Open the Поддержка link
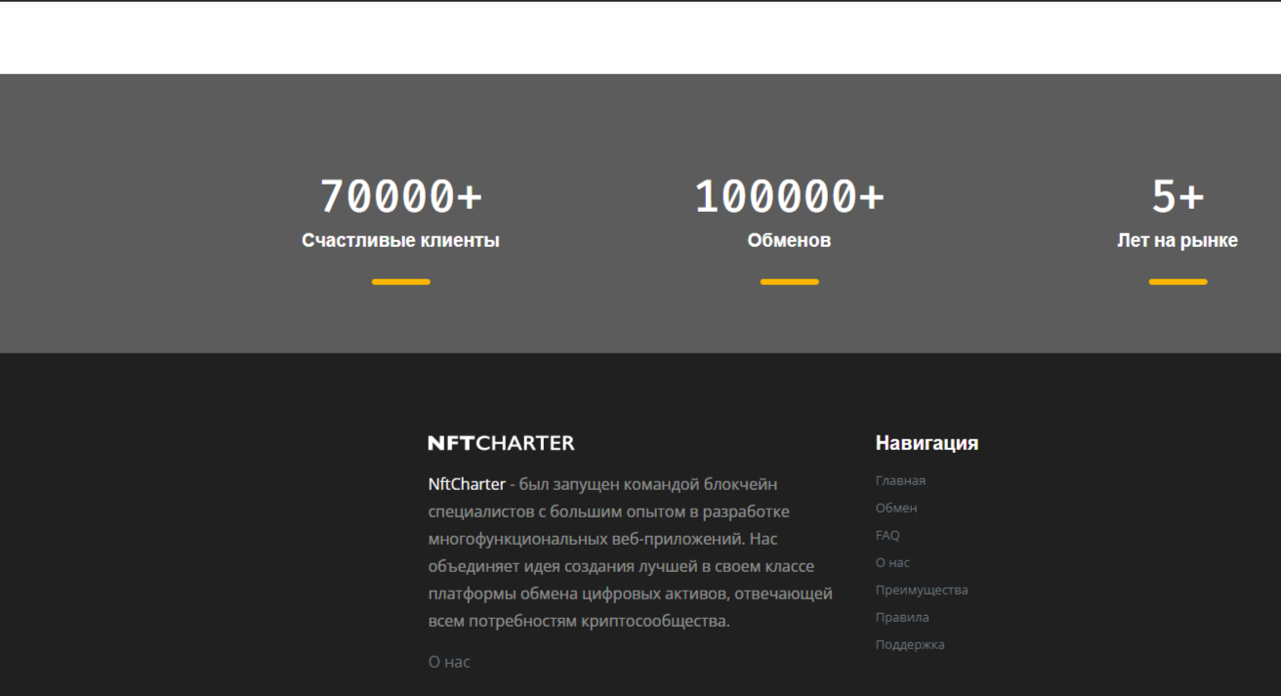This screenshot has height=696, width=1281. [910, 644]
